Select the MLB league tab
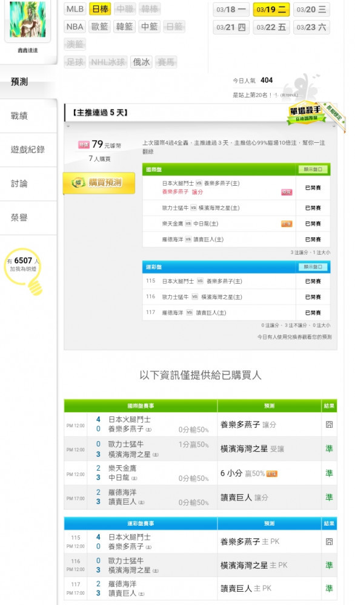The height and width of the screenshot is (605, 355). pyautogui.click(x=75, y=9)
